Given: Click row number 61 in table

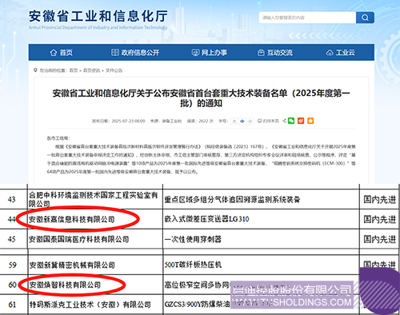Looking at the screenshot, I should (x=12, y=305).
